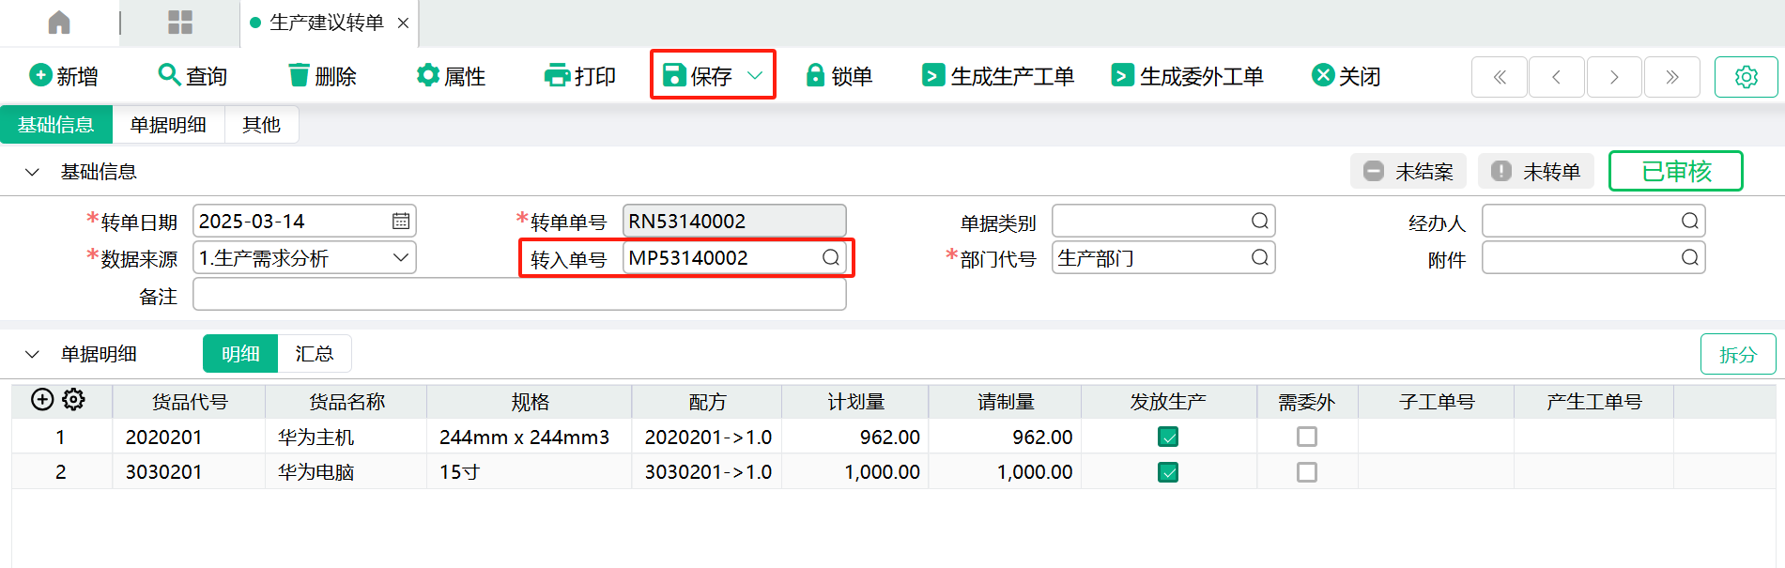The width and height of the screenshot is (1785, 568).
Task: Click the home icon in tab bar
Action: pyautogui.click(x=59, y=23)
